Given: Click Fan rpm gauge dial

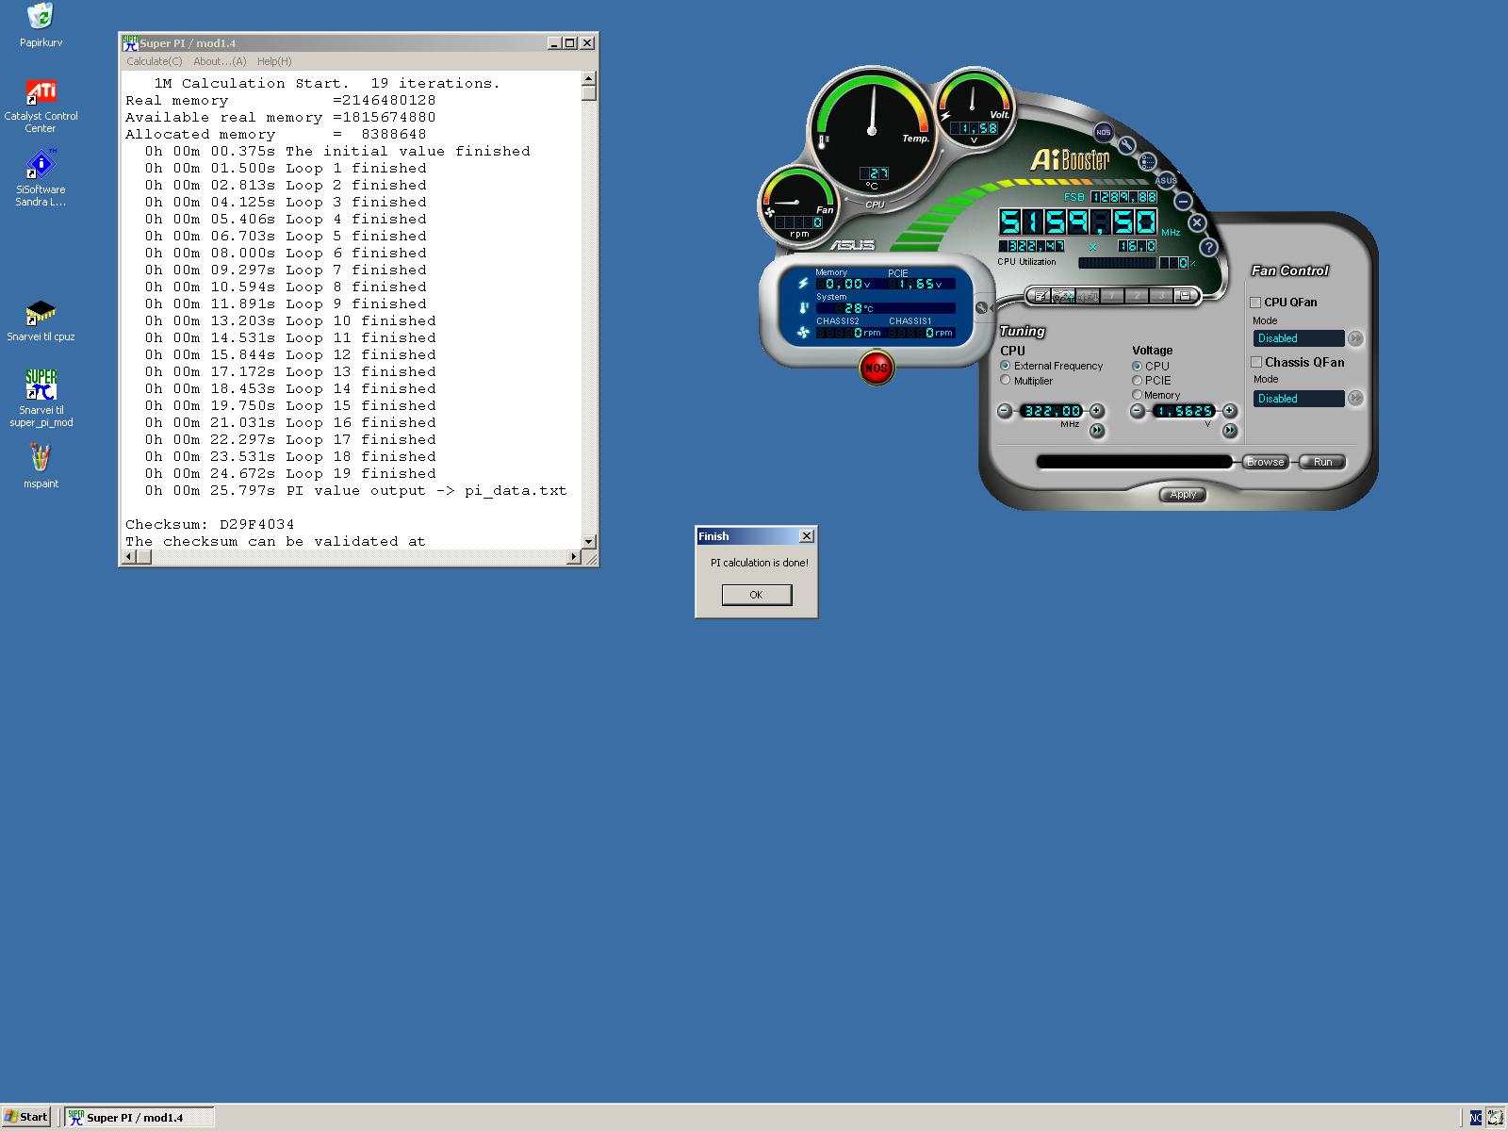Looking at the screenshot, I should coord(799,204).
